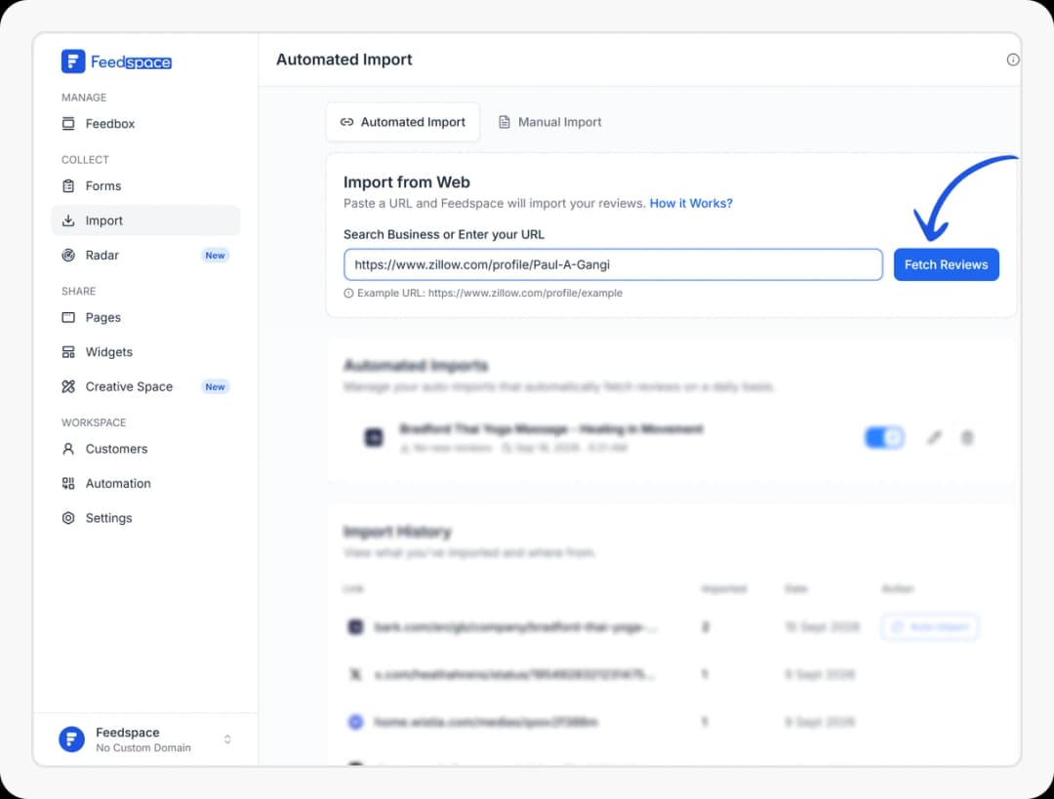
Task: Click the Pages icon
Action: click(x=68, y=317)
